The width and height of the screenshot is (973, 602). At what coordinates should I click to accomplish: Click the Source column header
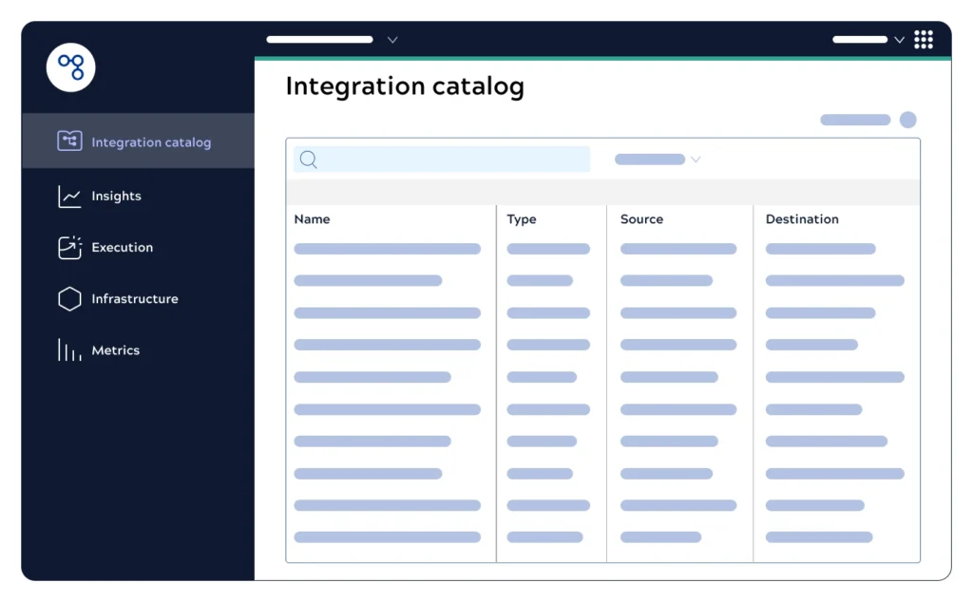click(x=641, y=218)
